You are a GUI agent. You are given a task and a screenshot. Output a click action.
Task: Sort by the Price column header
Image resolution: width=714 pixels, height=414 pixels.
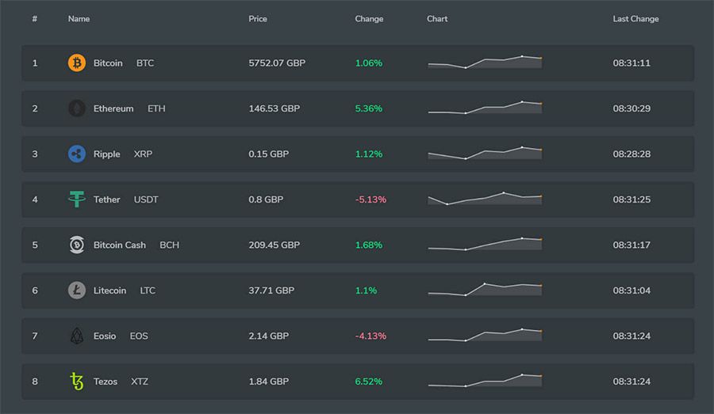257,19
